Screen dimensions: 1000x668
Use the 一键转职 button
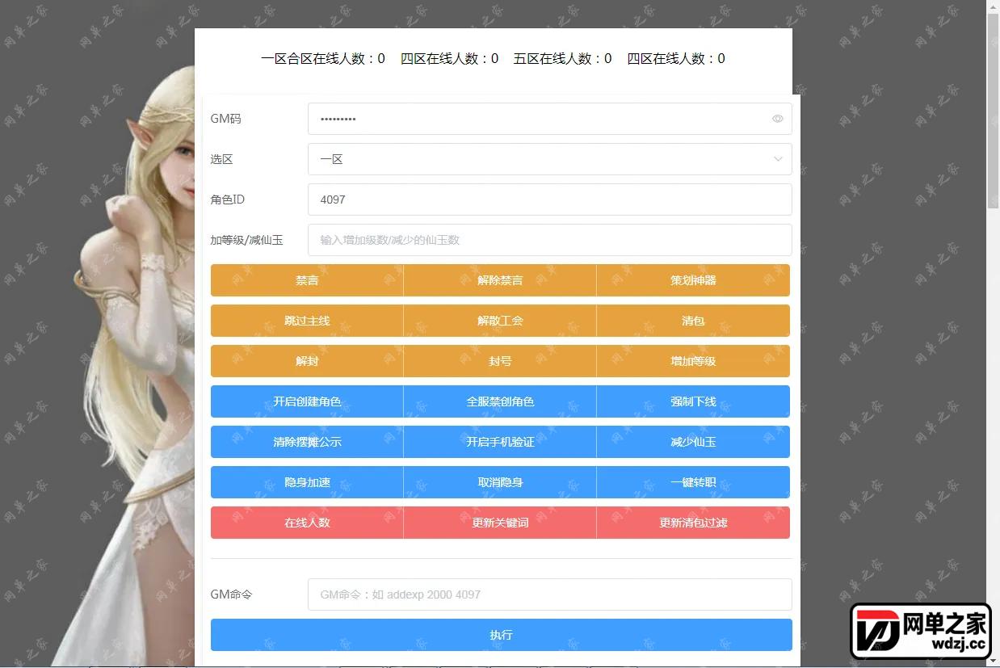pos(693,482)
